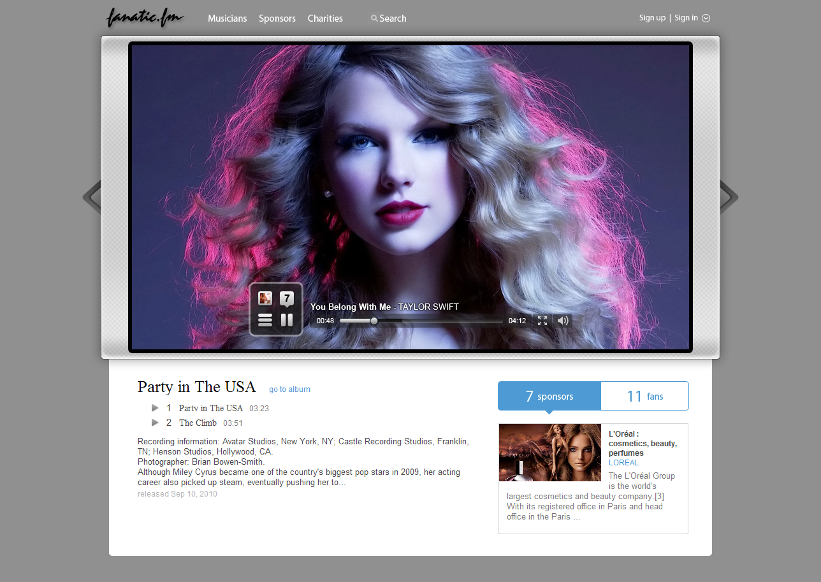
Task: Open the playlist menu icon in the player
Action: coord(265,320)
